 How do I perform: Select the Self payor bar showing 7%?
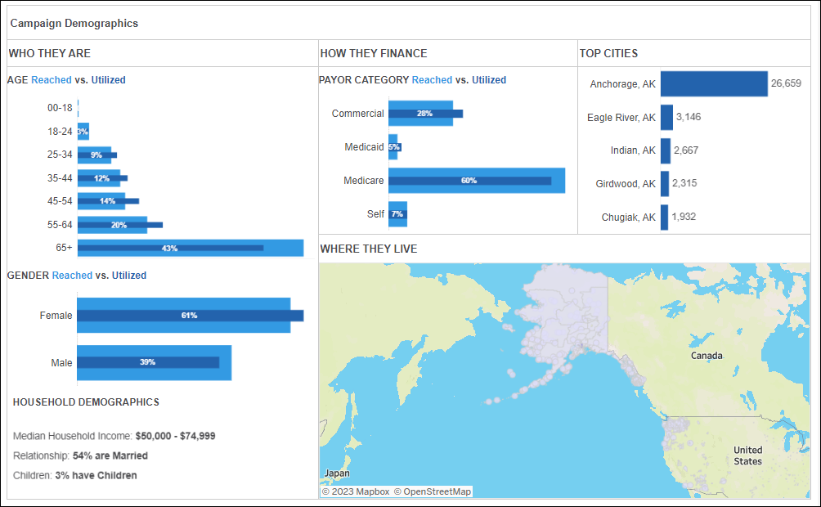click(396, 213)
